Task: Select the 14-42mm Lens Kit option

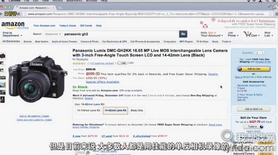Action: click(115, 111)
